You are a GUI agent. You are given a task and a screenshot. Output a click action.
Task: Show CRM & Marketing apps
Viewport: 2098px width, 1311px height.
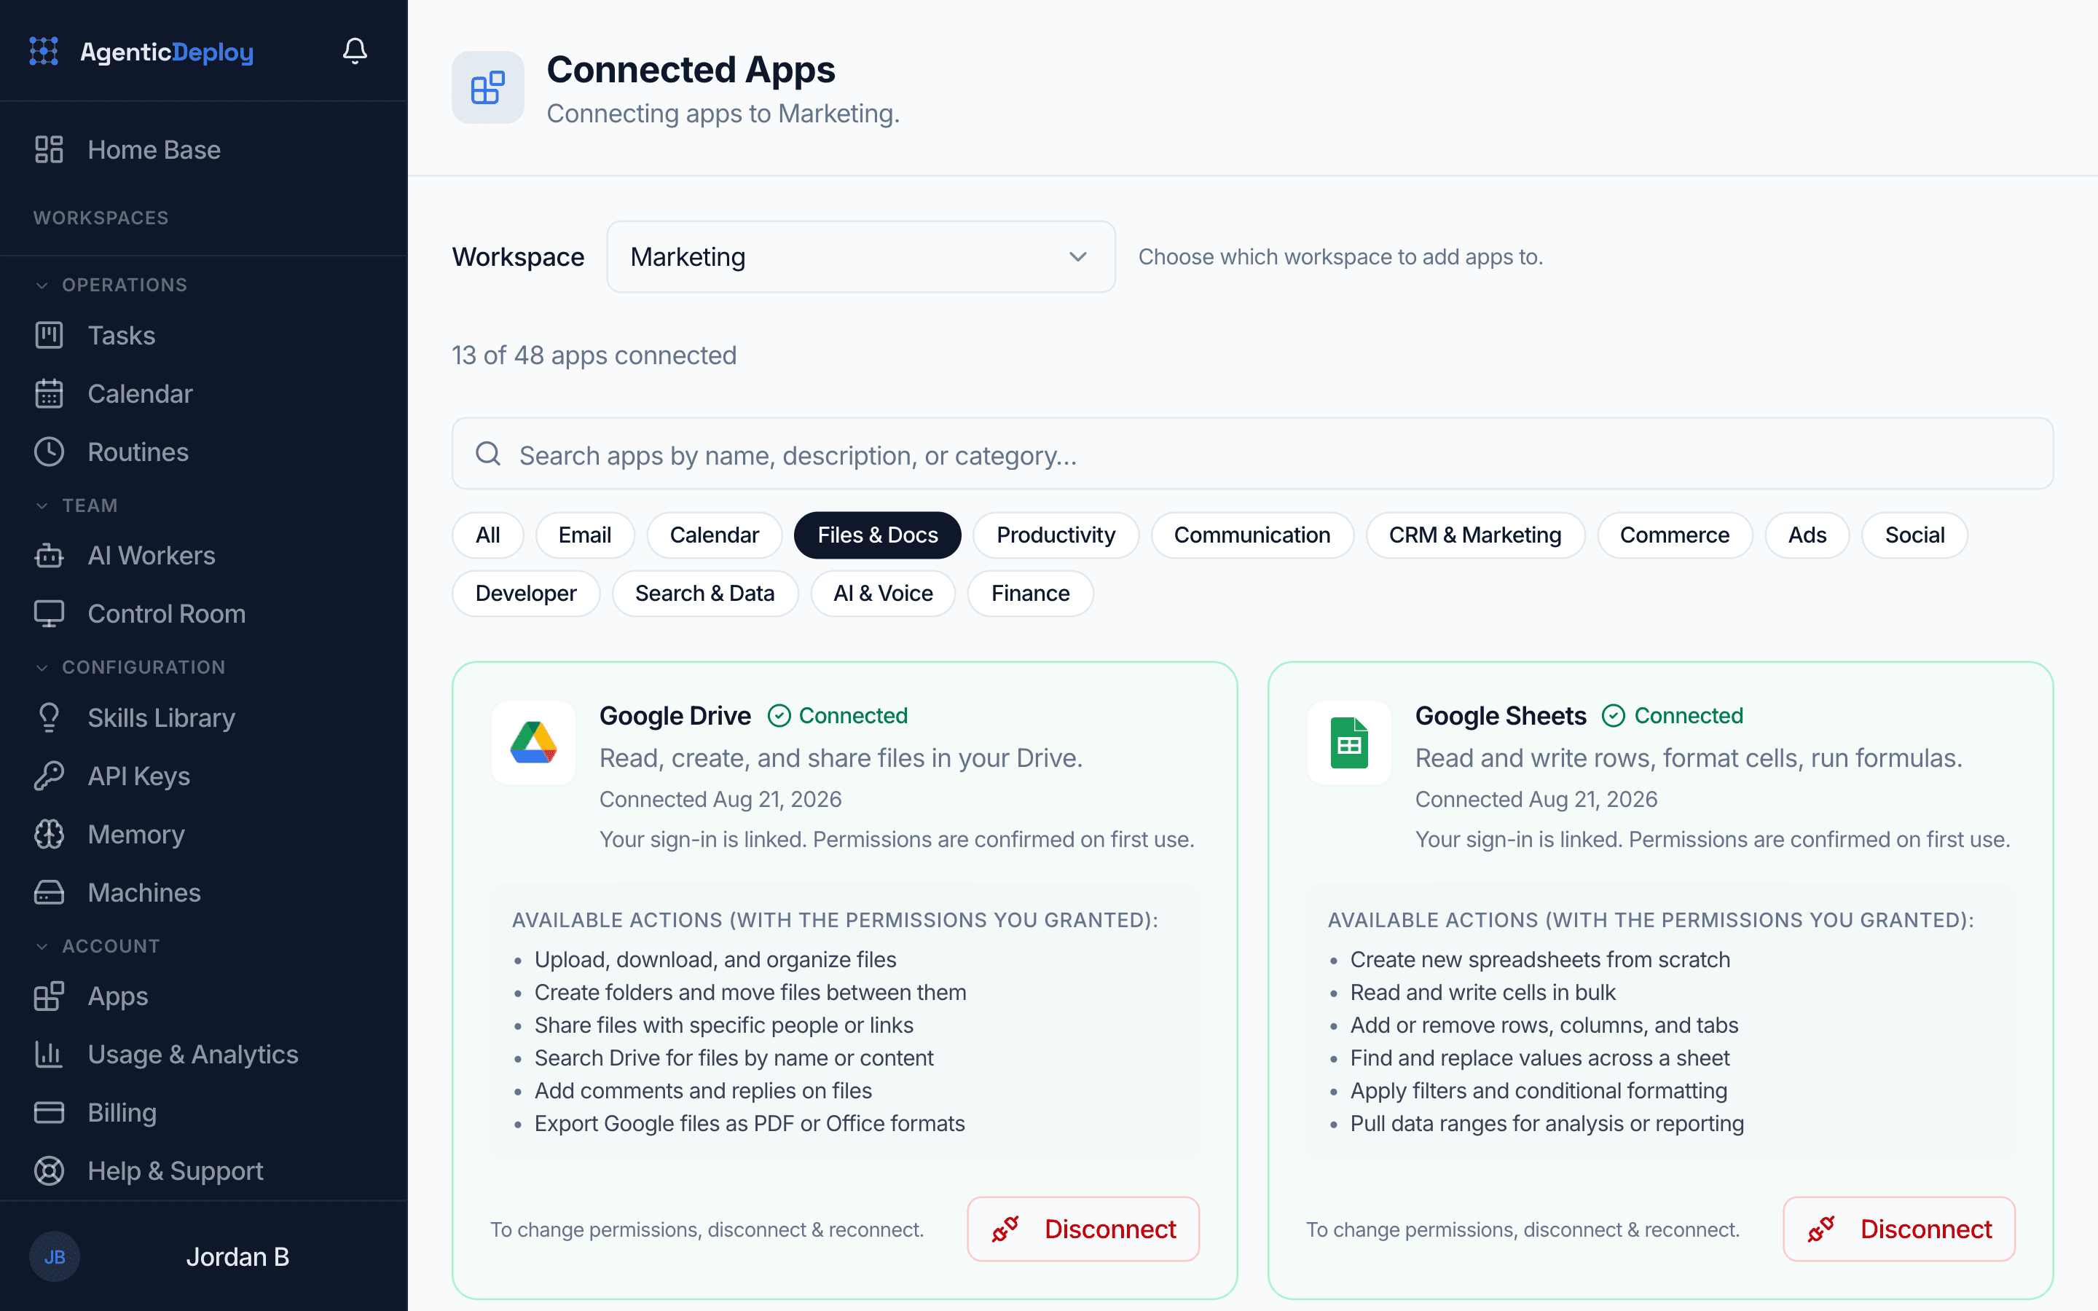(1474, 535)
